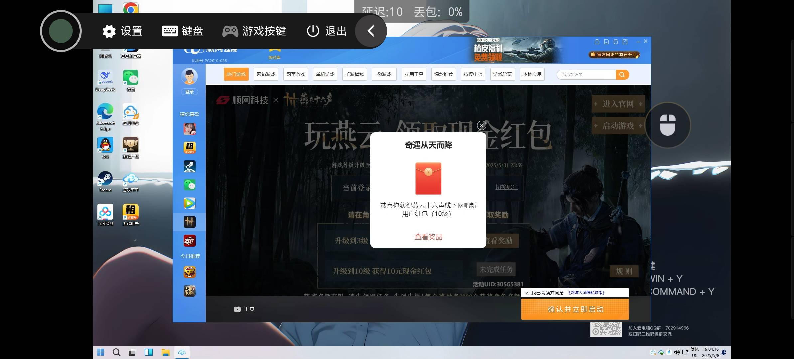Focus the 泡泡加速器 search field
This screenshot has height=359, width=794.
click(x=587, y=75)
